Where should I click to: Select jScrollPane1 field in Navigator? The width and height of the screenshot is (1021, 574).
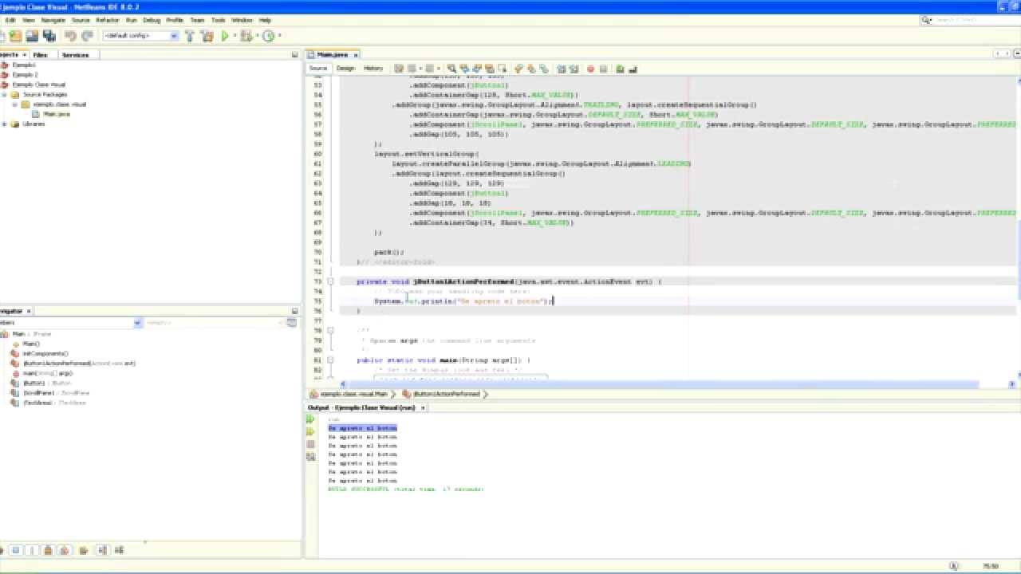click(56, 393)
